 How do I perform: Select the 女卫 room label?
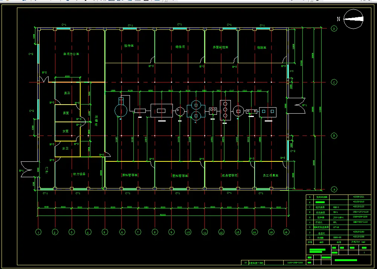point(66,149)
